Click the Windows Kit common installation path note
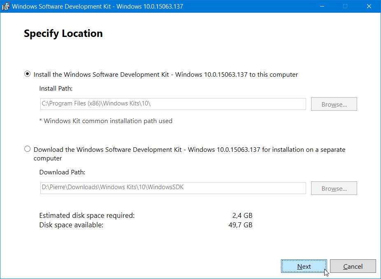Image resolution: width=381 pixels, height=279 pixels. coord(106,121)
